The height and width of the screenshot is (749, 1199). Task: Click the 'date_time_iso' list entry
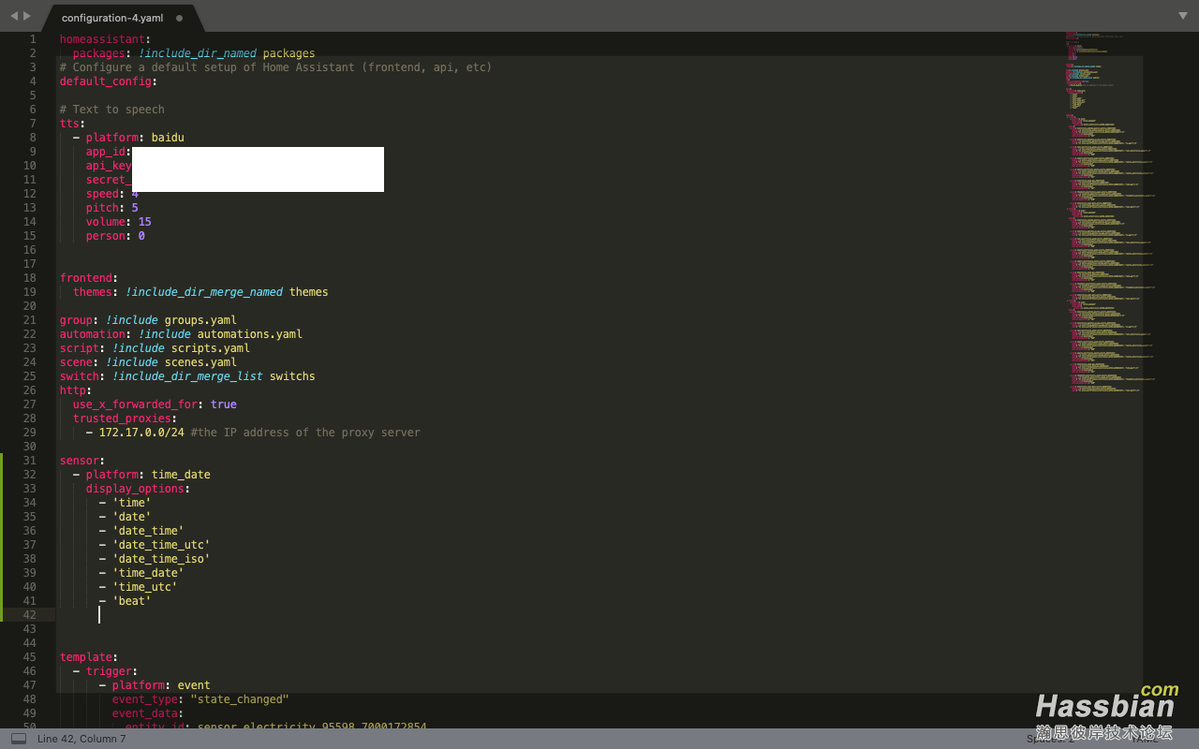161,559
